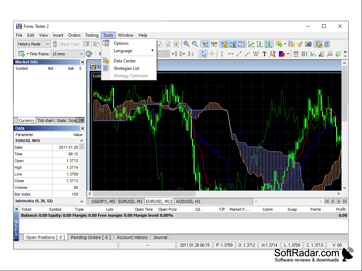
Task: Click the bar chart style icon
Action: coord(260,44)
